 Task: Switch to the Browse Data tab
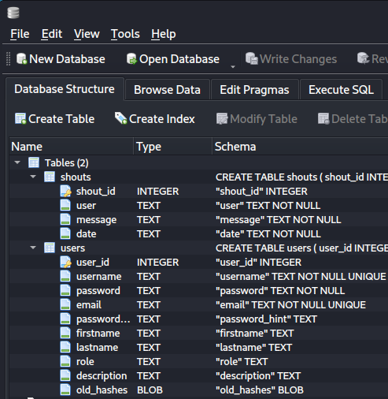[x=167, y=90]
